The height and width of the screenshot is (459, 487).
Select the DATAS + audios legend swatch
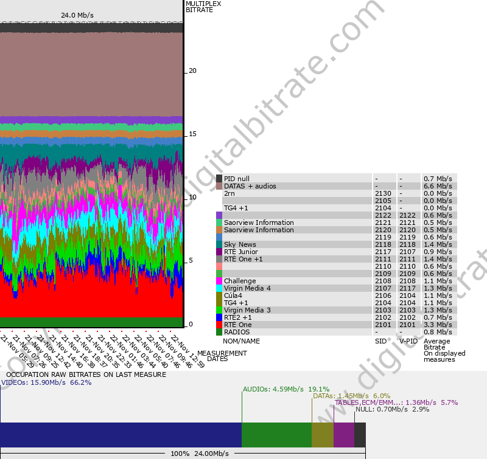219,186
